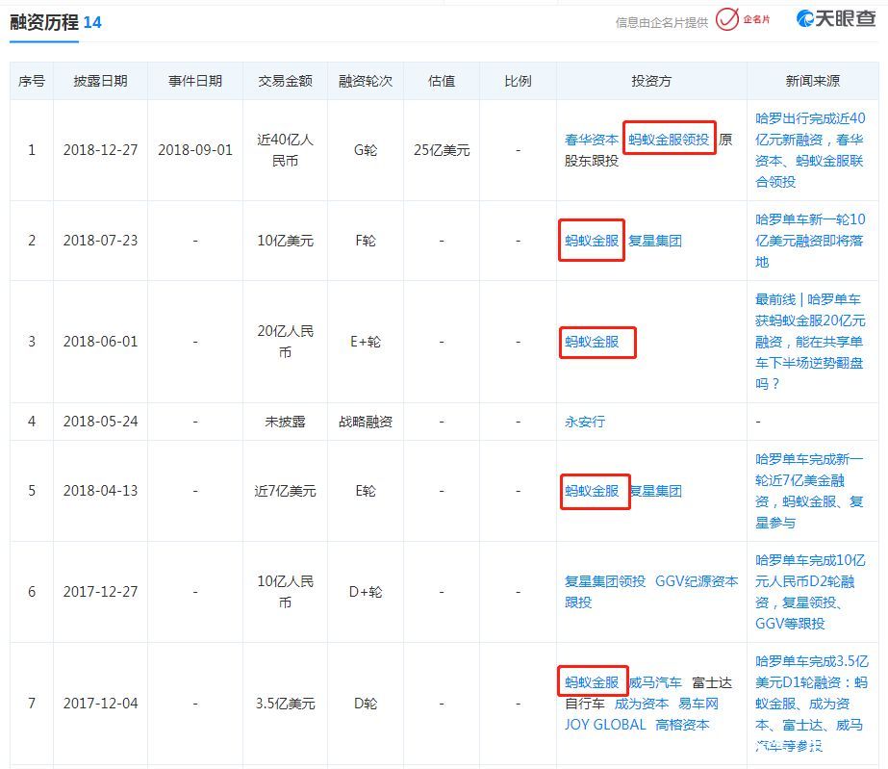Screen dimensions: 888x769
Task: Click the 新闻来源 column header
Action: coord(812,81)
